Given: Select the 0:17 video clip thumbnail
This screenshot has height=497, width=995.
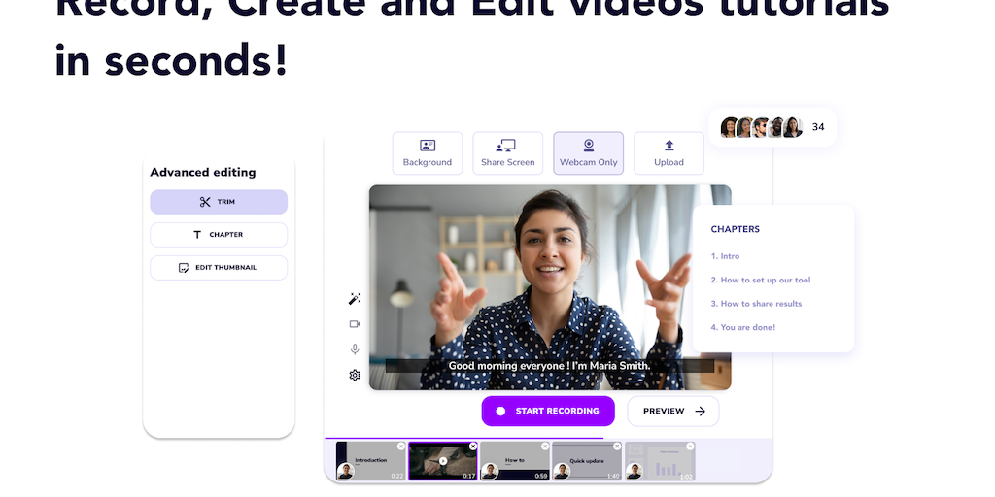Looking at the screenshot, I should [442, 461].
